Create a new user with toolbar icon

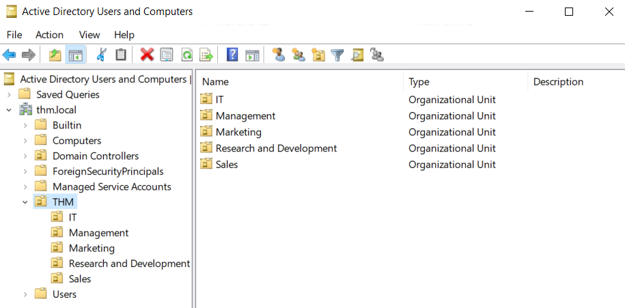pos(279,55)
